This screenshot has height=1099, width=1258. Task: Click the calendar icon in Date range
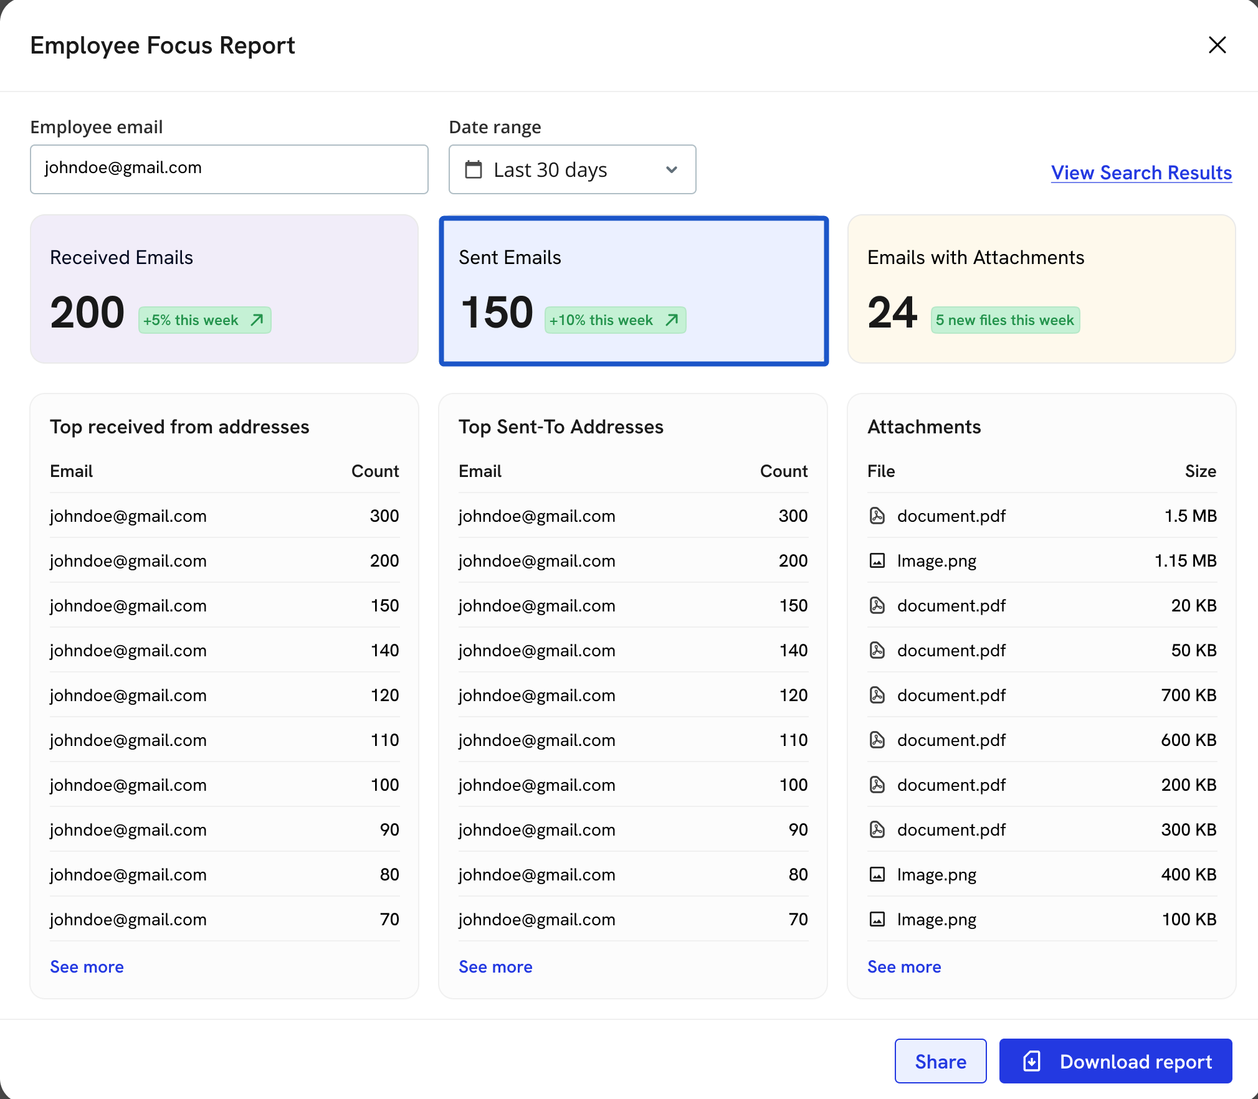coord(474,169)
